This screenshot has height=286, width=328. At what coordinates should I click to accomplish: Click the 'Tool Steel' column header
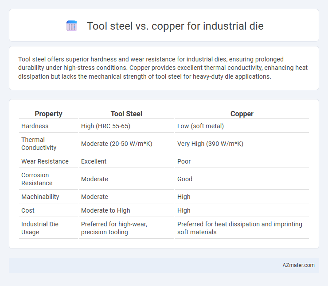click(x=126, y=114)
